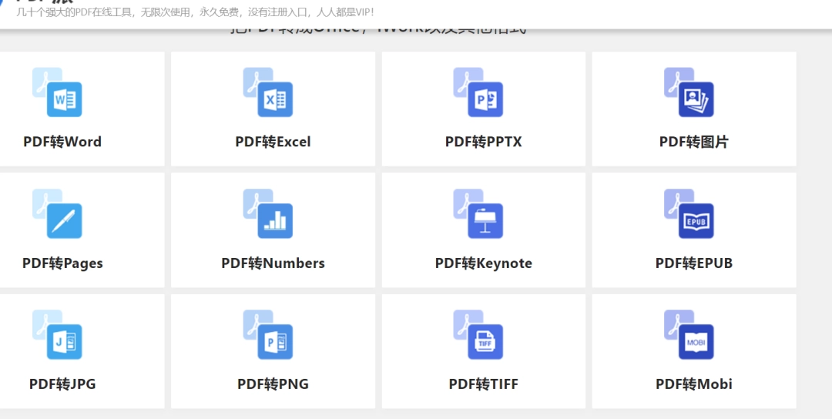The height and width of the screenshot is (419, 832).
Task: Click the PDF to Word icon
Action: click(57, 92)
